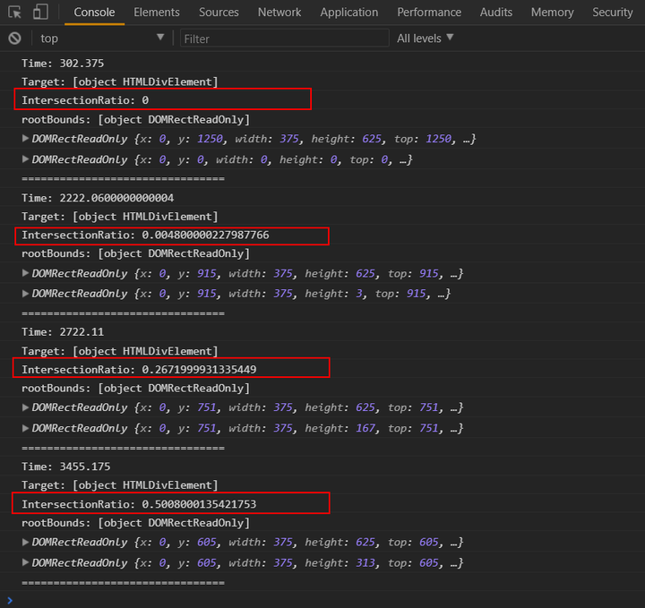Open the Network tab

pyautogui.click(x=279, y=13)
